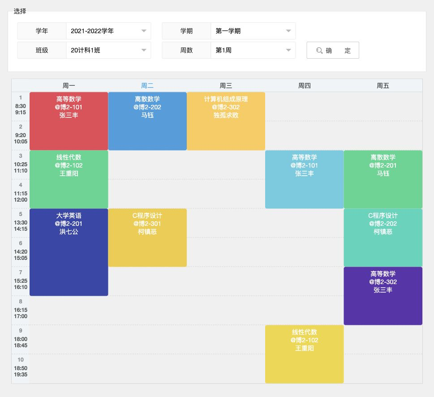This screenshot has height=397, width=434.
Task: Select the highlighted 周二 column header
Action: click(x=147, y=86)
